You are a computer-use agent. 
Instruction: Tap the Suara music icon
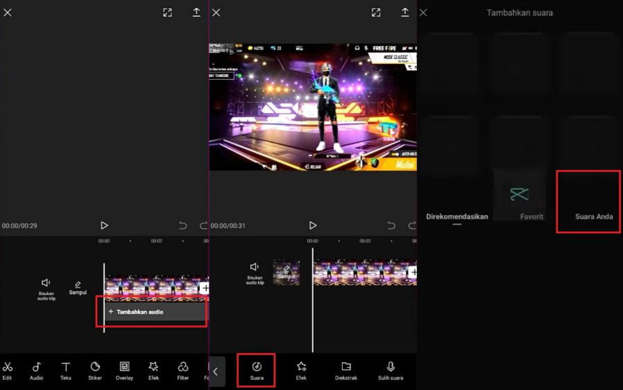click(x=256, y=371)
